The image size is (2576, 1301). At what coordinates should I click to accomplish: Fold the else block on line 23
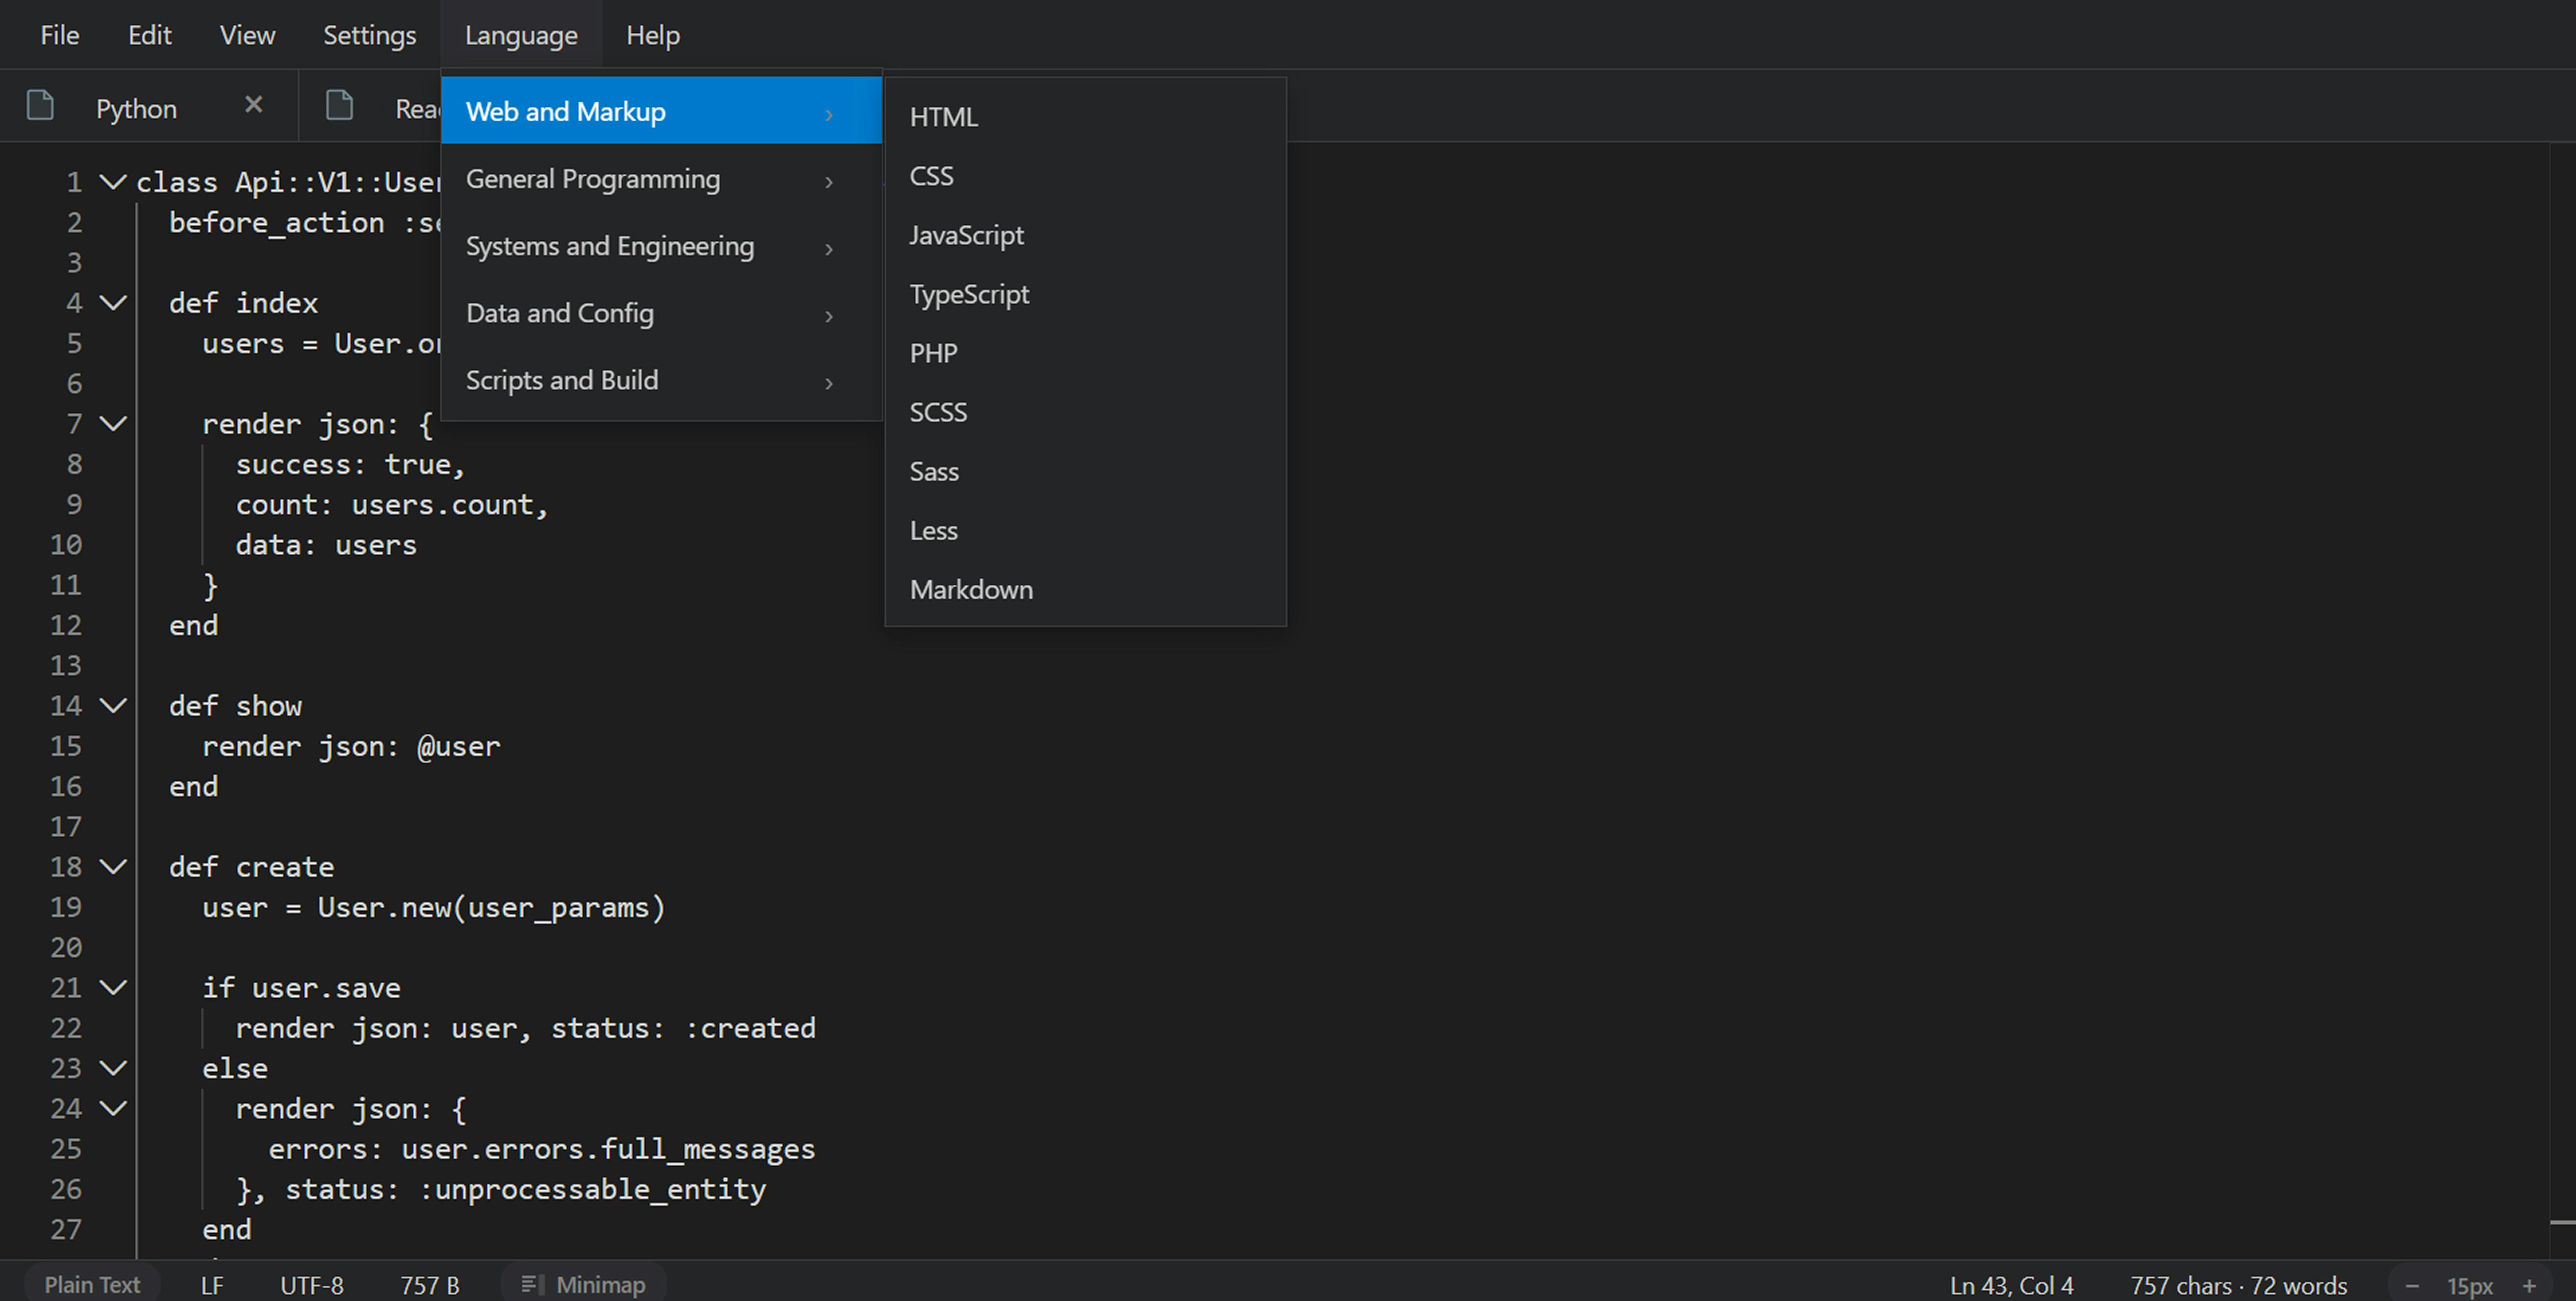(113, 1067)
